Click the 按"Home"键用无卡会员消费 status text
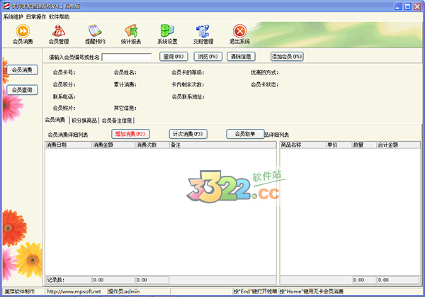 tap(312, 291)
